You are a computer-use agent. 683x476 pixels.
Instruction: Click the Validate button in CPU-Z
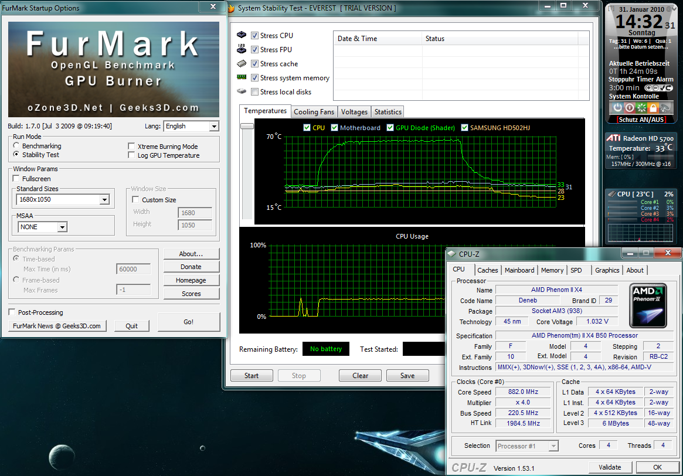(x=610, y=467)
